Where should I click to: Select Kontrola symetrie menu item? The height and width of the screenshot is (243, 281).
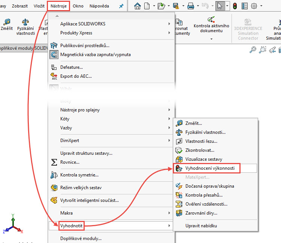(111, 175)
